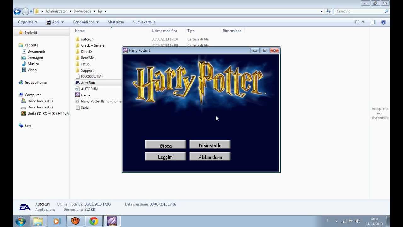403x227 pixels.
Task: Open Preferiti in the navigation pane
Action: [31, 33]
